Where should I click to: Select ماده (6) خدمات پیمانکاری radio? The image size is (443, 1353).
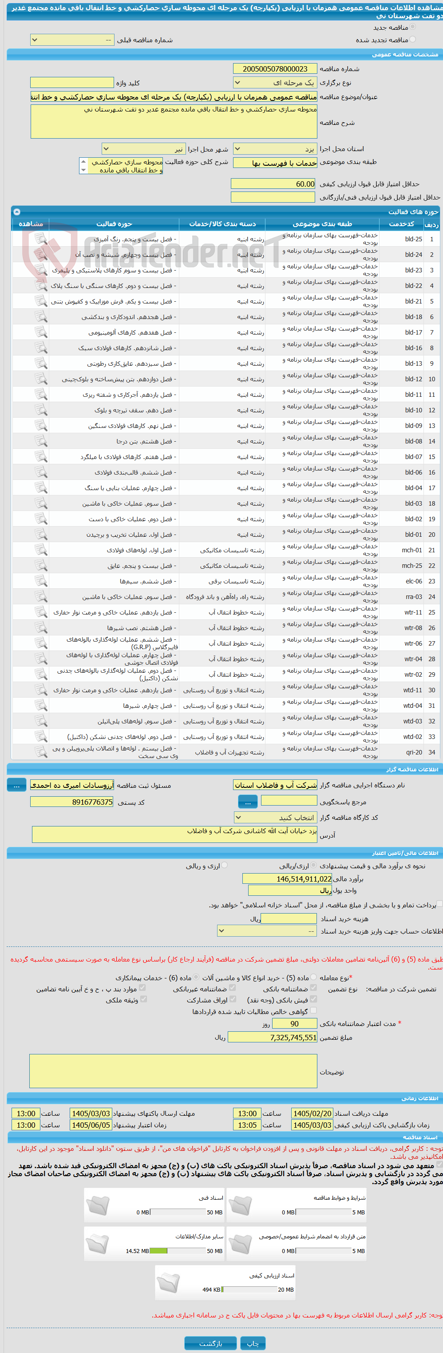coord(196,977)
